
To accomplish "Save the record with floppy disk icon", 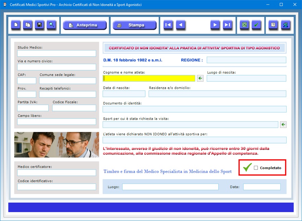I will point(39,25).
